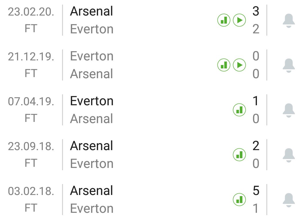Open statistics for the 21.12.19 Everton–Arsenal match

point(224,65)
